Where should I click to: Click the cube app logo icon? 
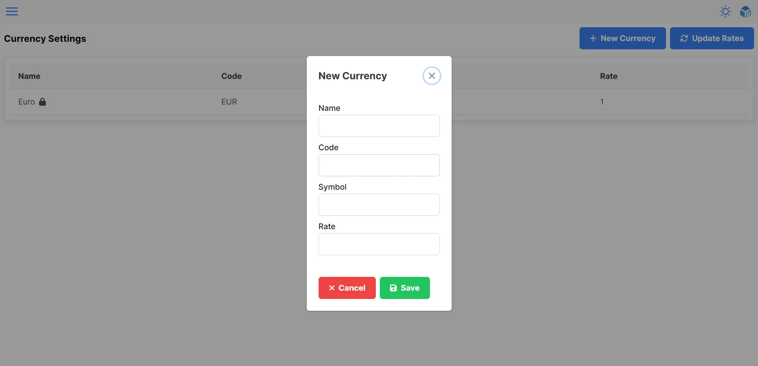click(x=746, y=11)
